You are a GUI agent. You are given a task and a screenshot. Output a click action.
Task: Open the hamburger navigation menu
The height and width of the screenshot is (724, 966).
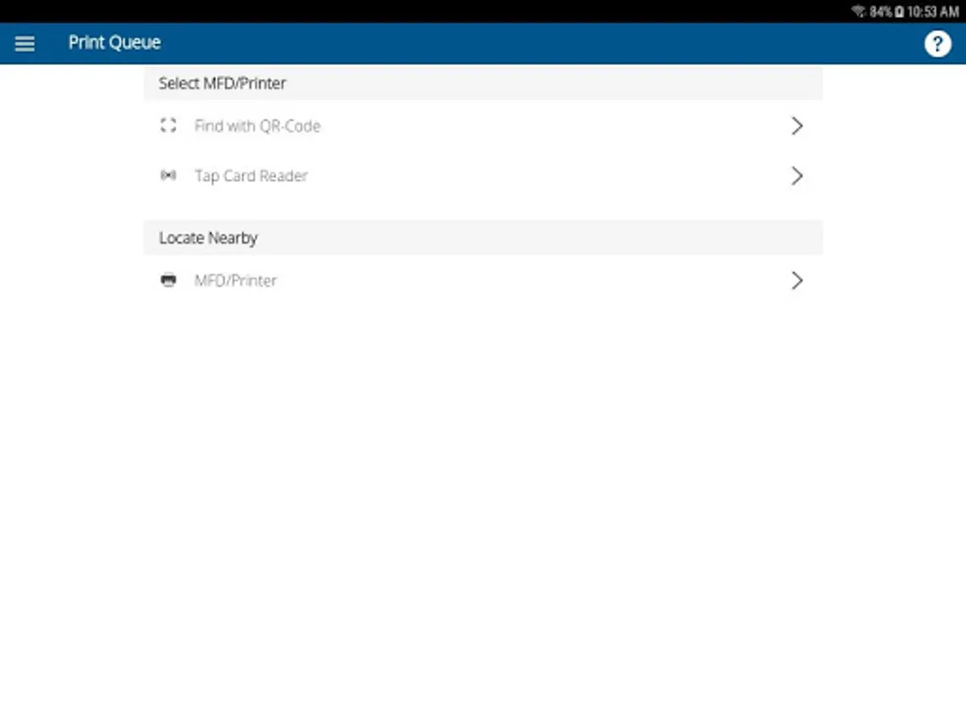click(x=25, y=43)
